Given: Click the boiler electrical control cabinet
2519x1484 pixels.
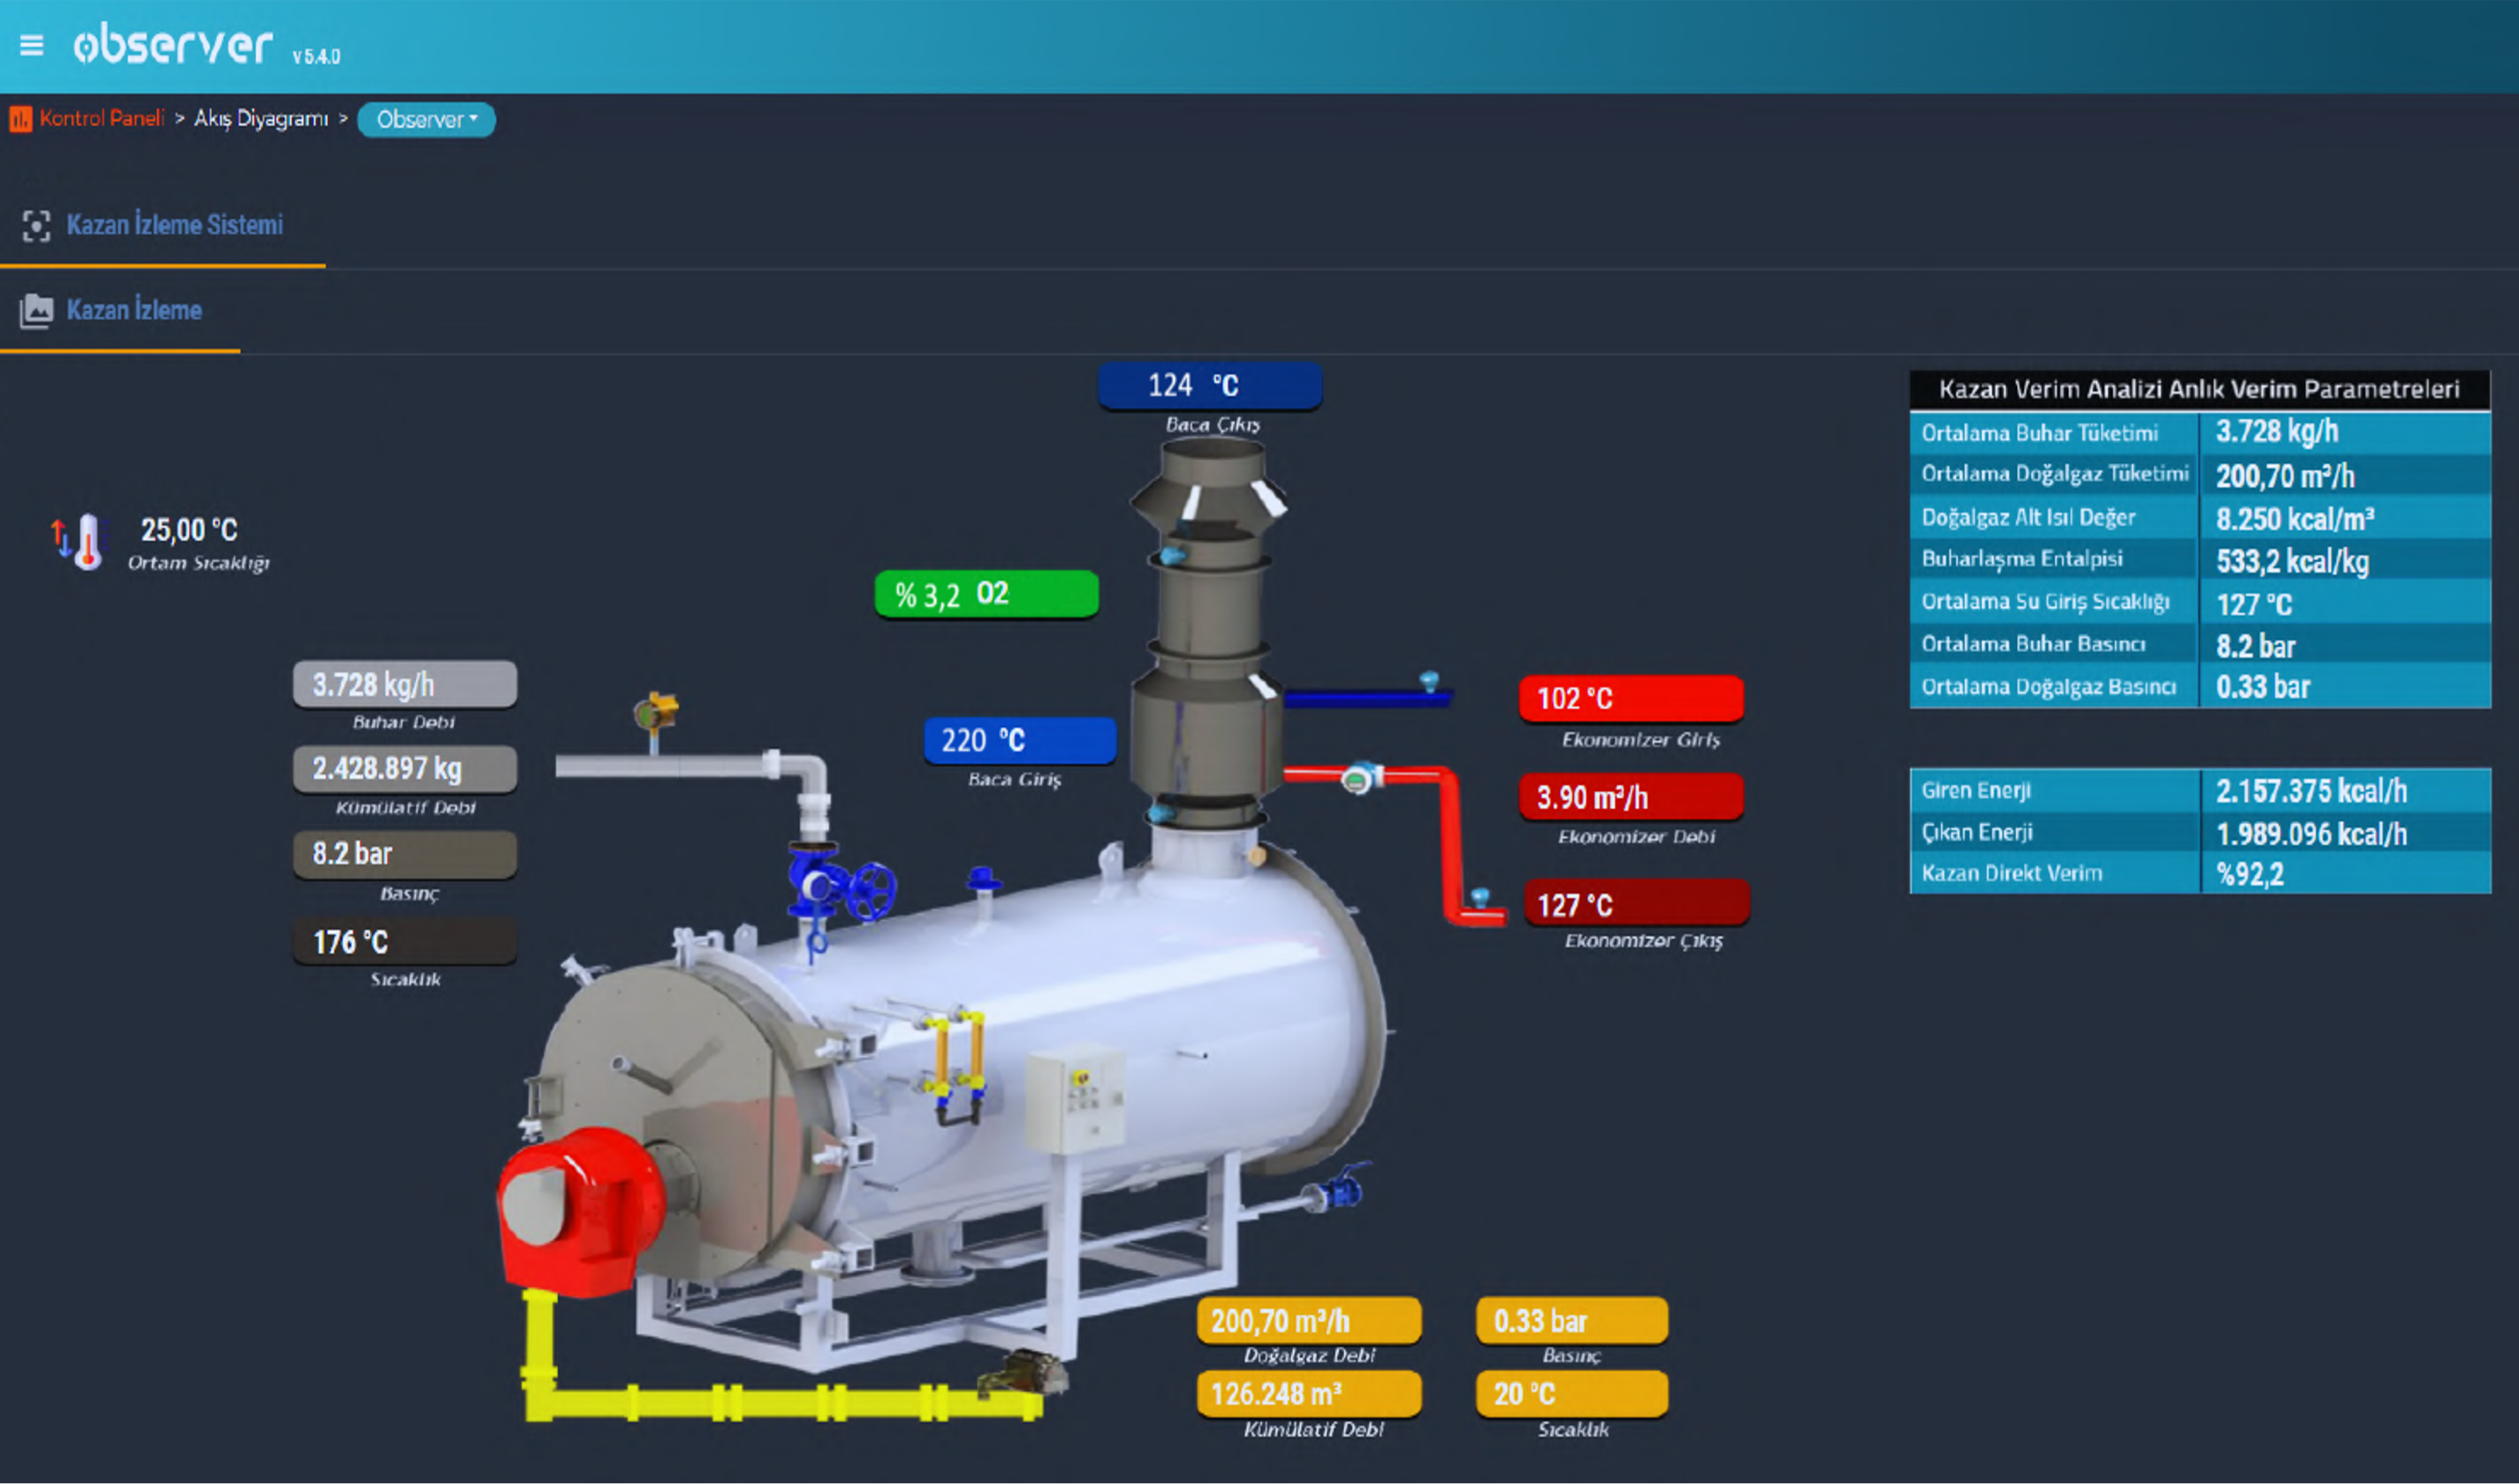Looking at the screenshot, I should (x=1074, y=1099).
